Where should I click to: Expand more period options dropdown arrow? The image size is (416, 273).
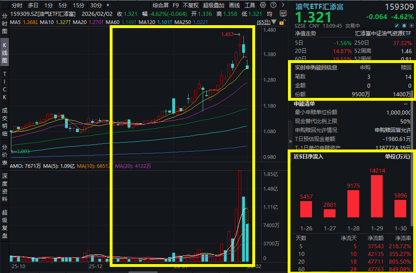(x=107, y=5)
